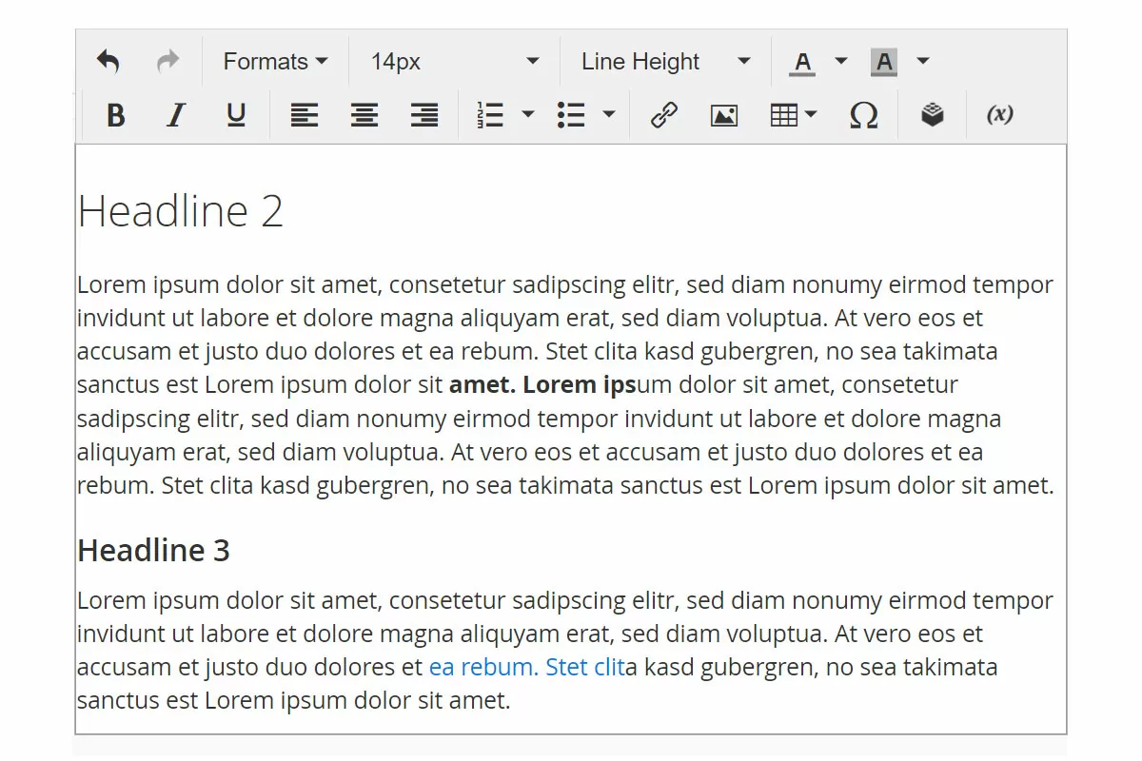
Task: Click the layers stack icon
Action: (x=931, y=114)
